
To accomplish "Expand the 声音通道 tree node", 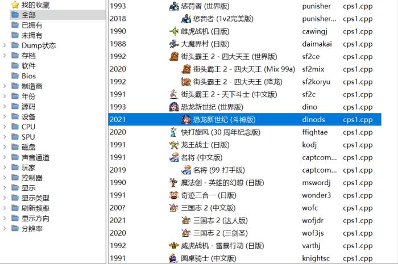I will coord(5,157).
